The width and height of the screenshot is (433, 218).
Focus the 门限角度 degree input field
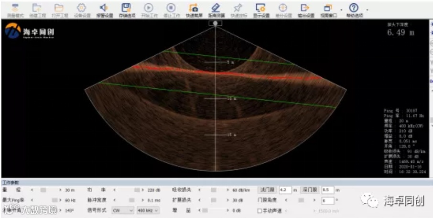(328, 200)
